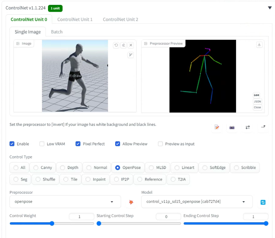Click the mirror webcam swap-arrows icon
The height and width of the screenshot is (238, 275).
[x=248, y=127]
